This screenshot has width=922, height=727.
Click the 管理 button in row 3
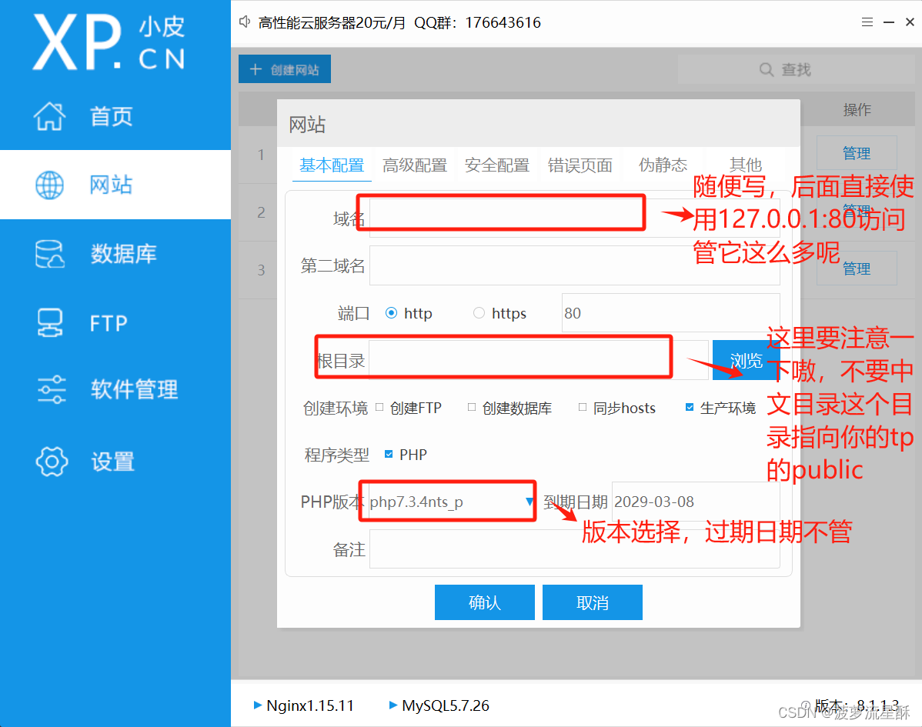(x=857, y=268)
